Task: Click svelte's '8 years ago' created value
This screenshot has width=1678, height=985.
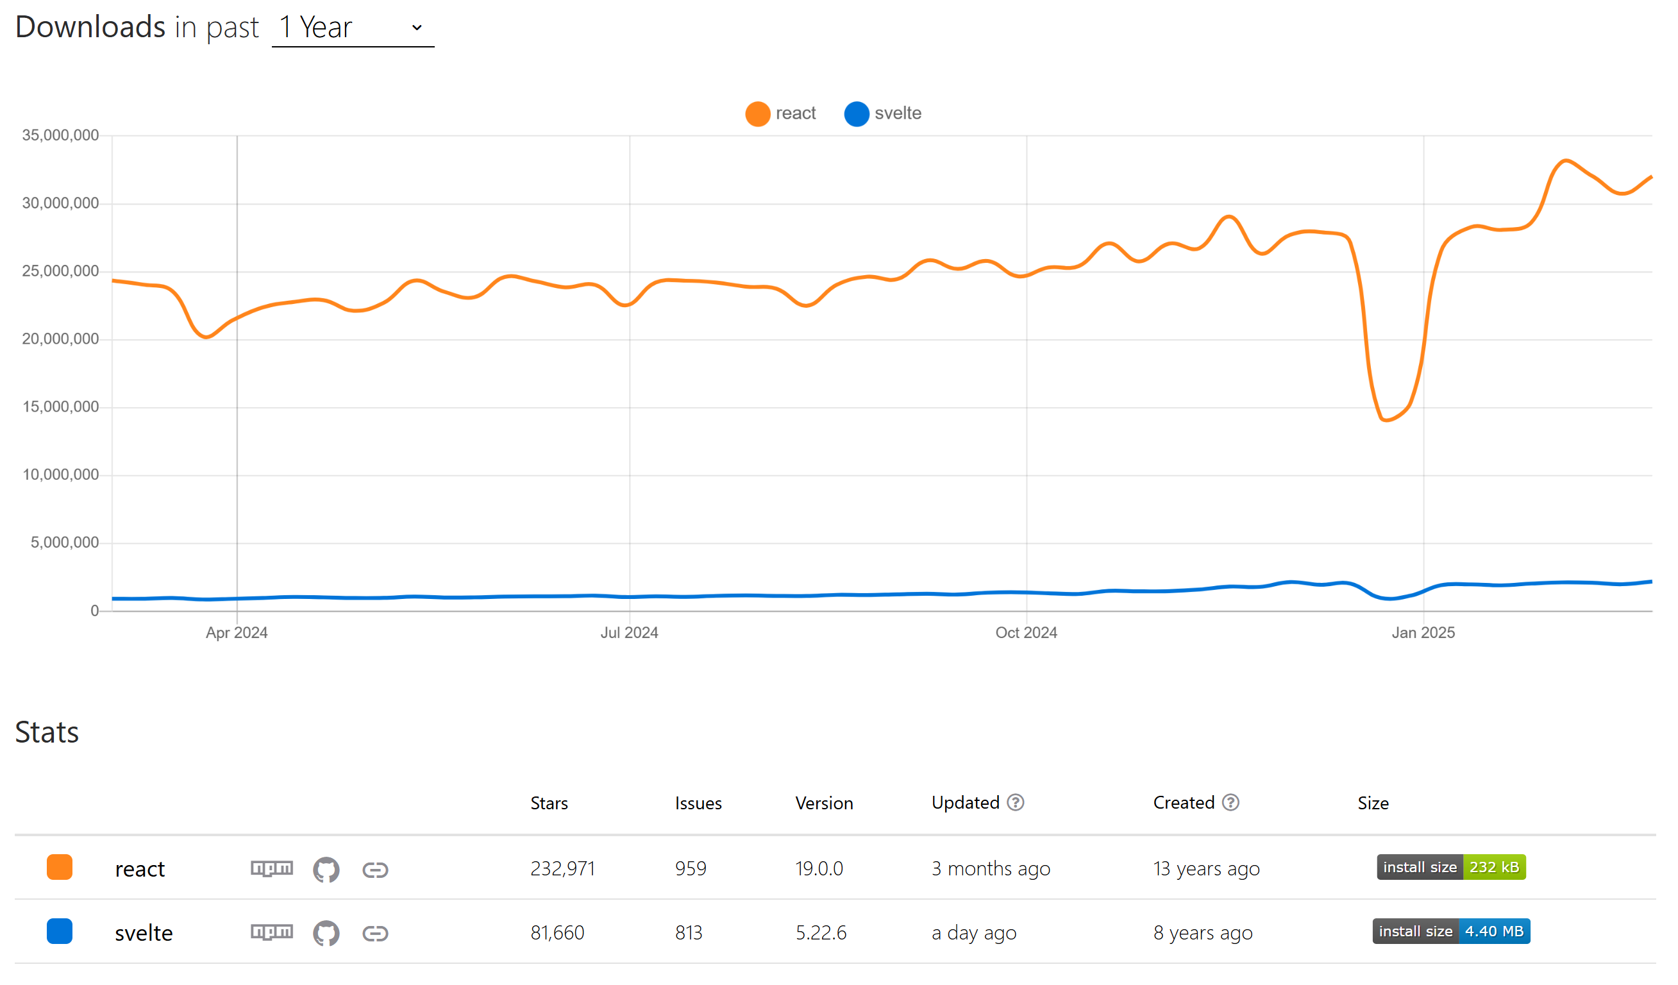Action: [x=1204, y=933]
